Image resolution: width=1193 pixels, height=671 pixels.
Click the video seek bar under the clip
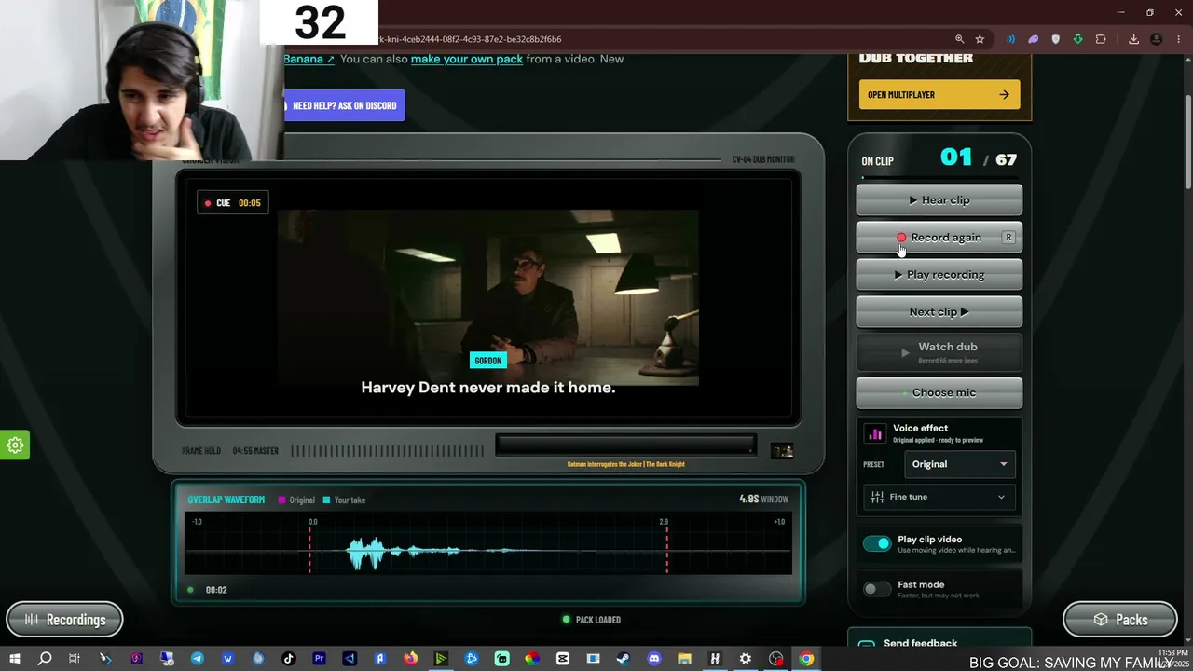[x=625, y=445]
